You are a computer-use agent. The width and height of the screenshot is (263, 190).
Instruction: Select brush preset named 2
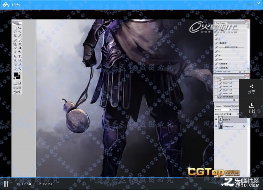pos(231,35)
